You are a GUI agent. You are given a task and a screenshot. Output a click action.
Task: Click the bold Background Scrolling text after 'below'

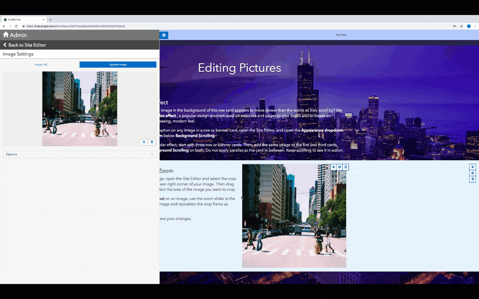point(195,136)
